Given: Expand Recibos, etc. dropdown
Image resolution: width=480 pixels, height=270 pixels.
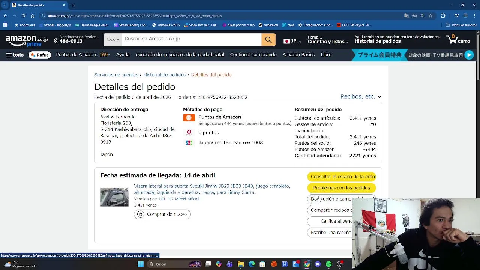Looking at the screenshot, I should [x=361, y=96].
